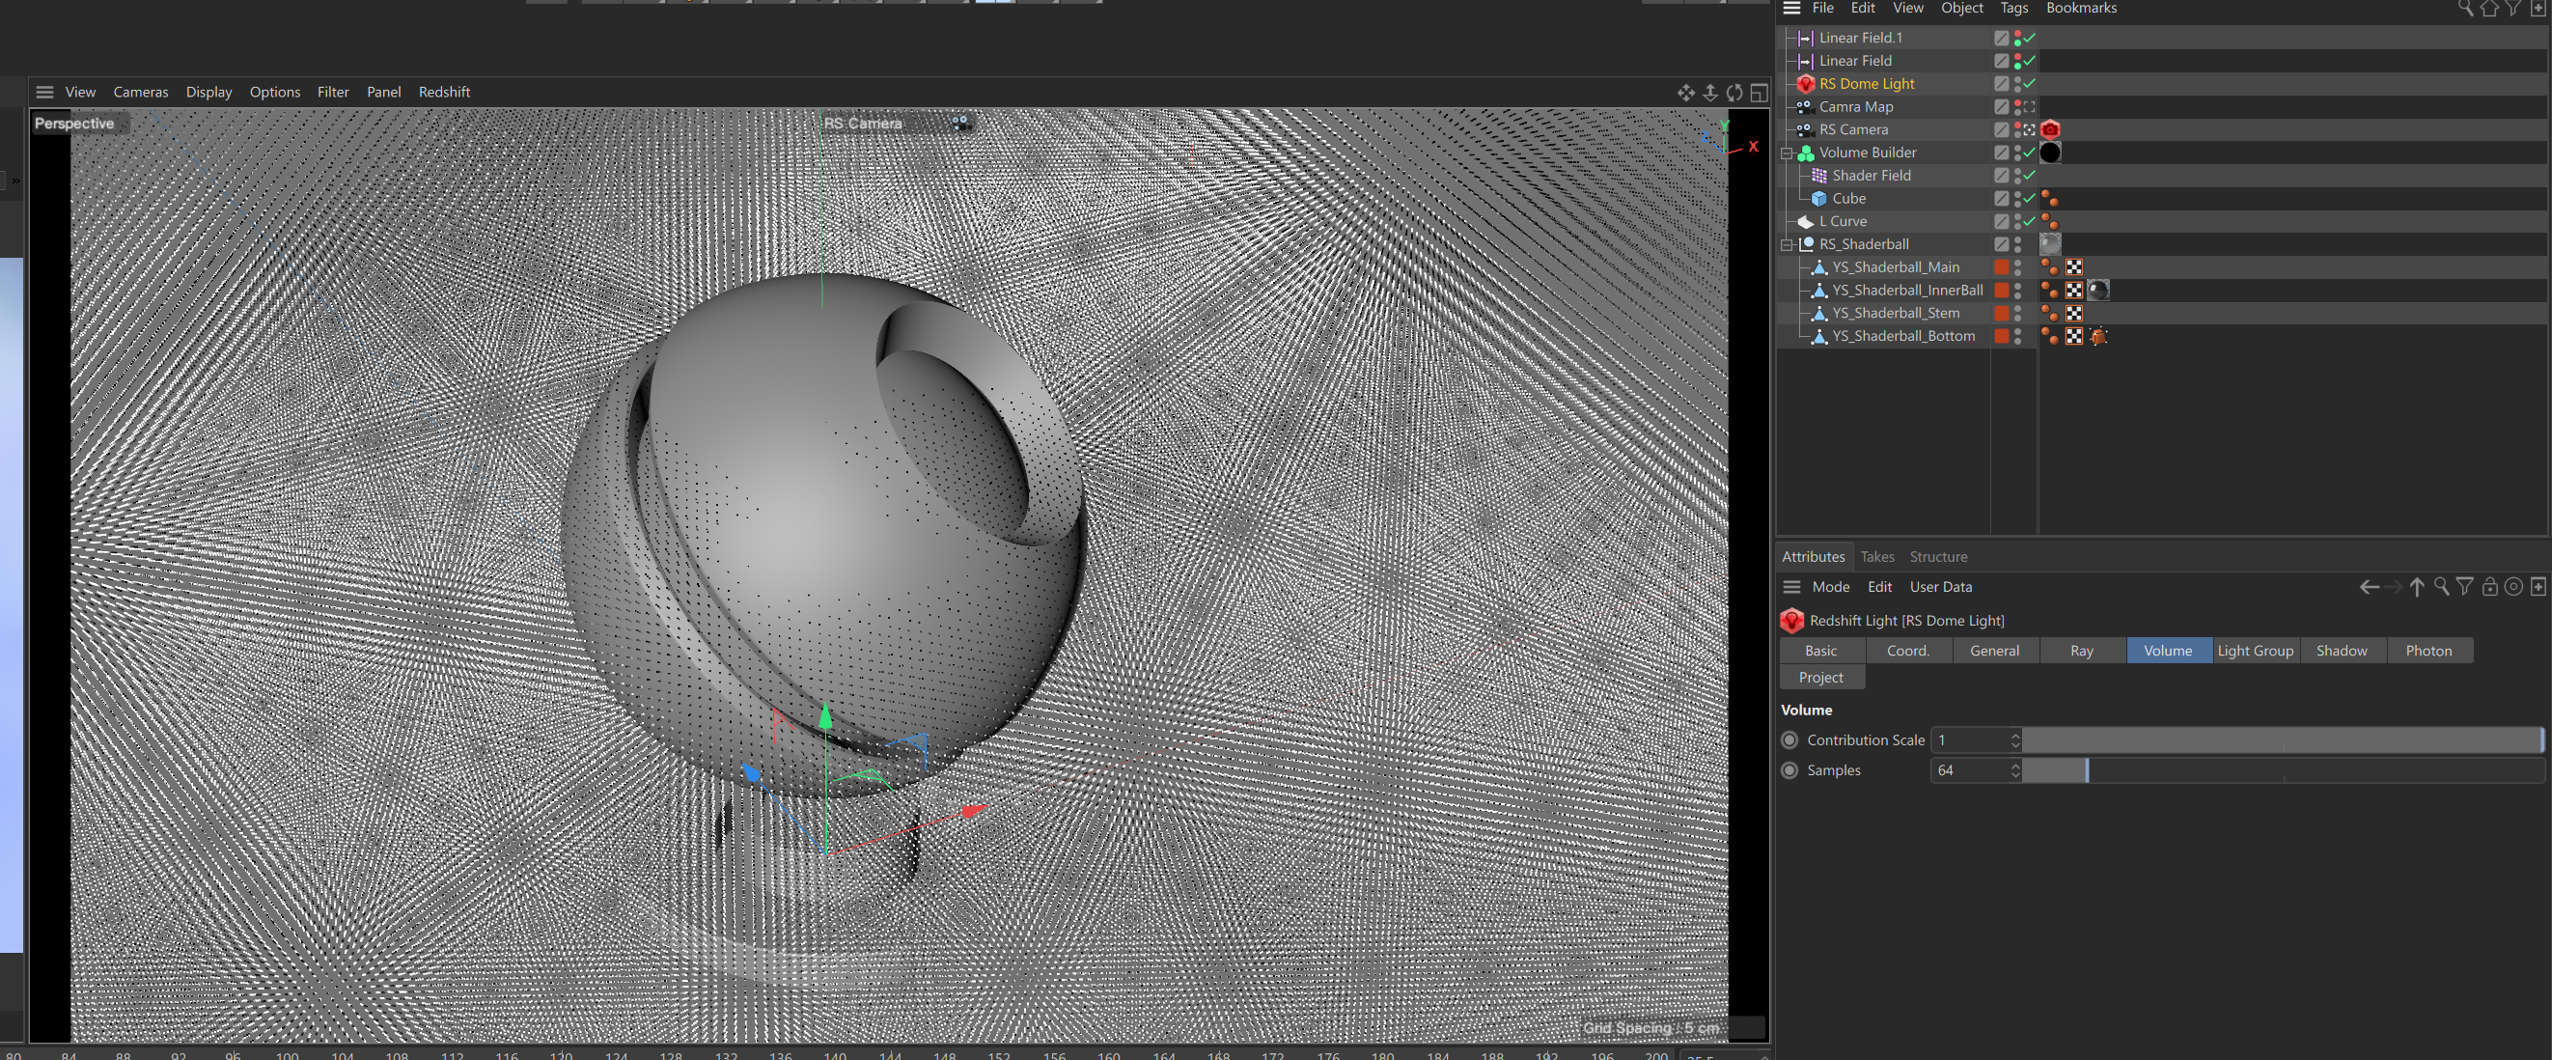Image resolution: width=2552 pixels, height=1060 pixels.
Task: Click the glass material tag on RS_Shaderball
Action: point(2050,243)
